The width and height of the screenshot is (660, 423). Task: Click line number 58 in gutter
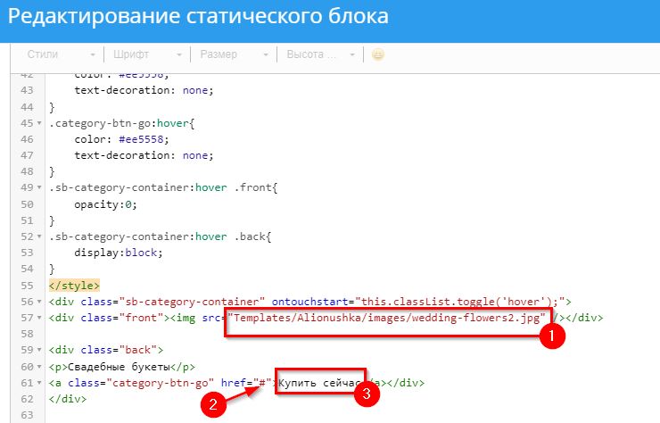pos(27,334)
